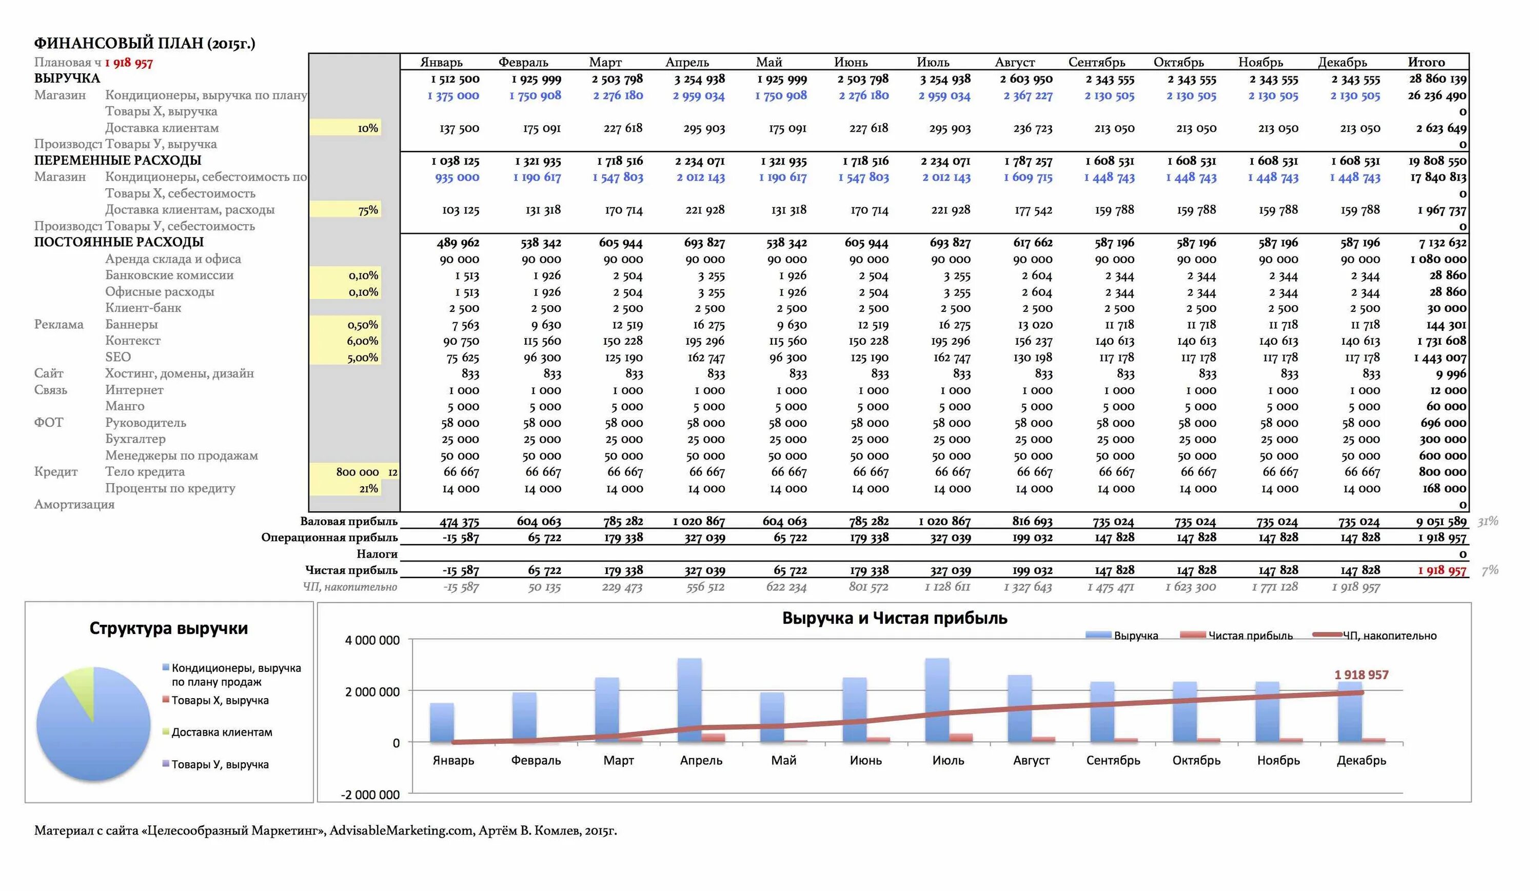Image resolution: width=1539 pixels, height=891 pixels.
Task: Click the 0,10% cell for Офисные расходы
Action: [x=345, y=291]
